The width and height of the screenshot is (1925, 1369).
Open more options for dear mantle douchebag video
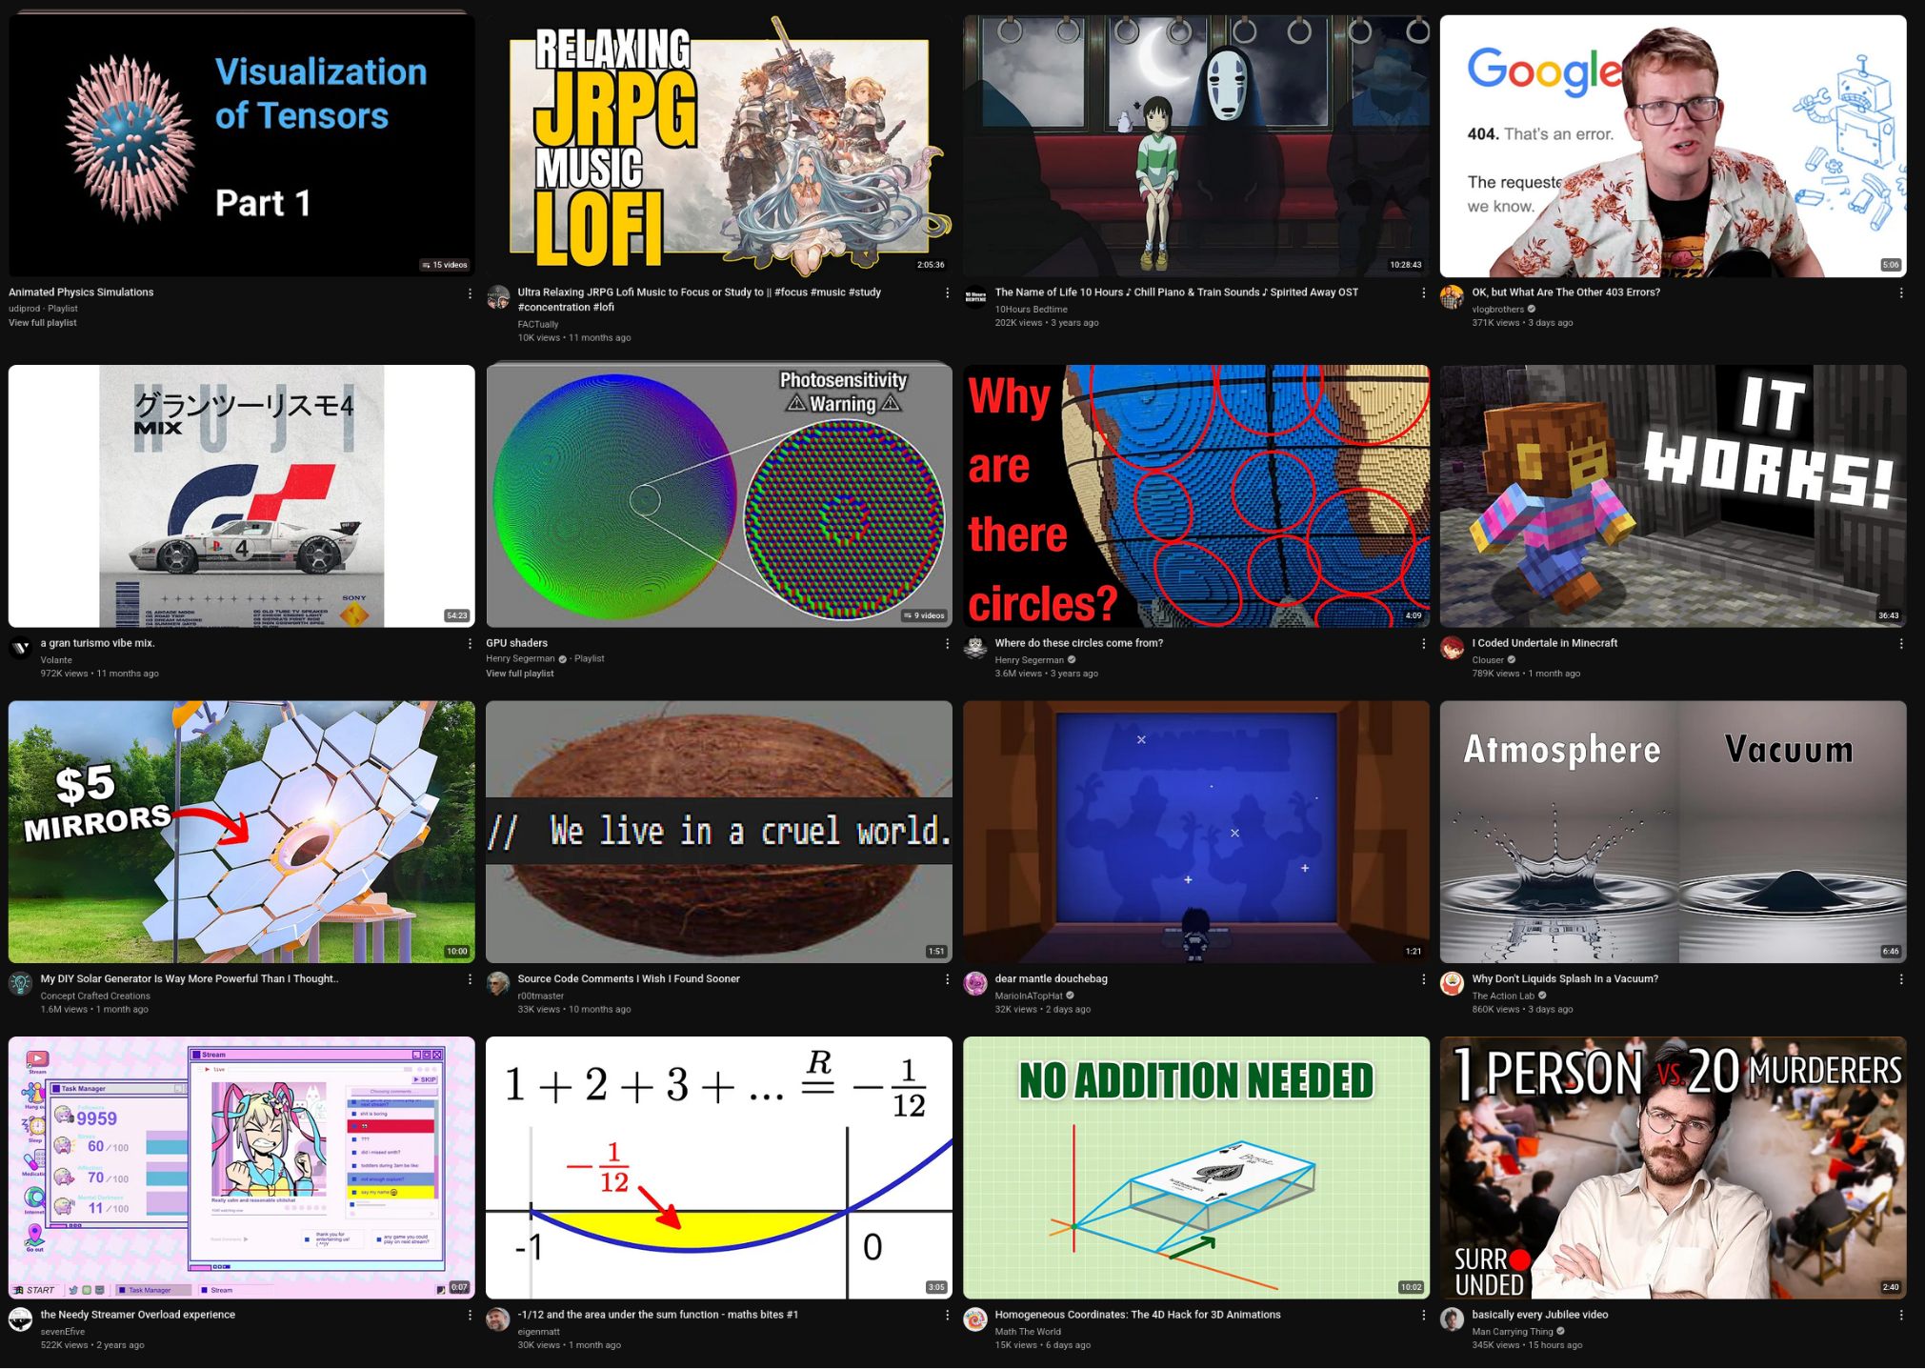(x=1424, y=979)
